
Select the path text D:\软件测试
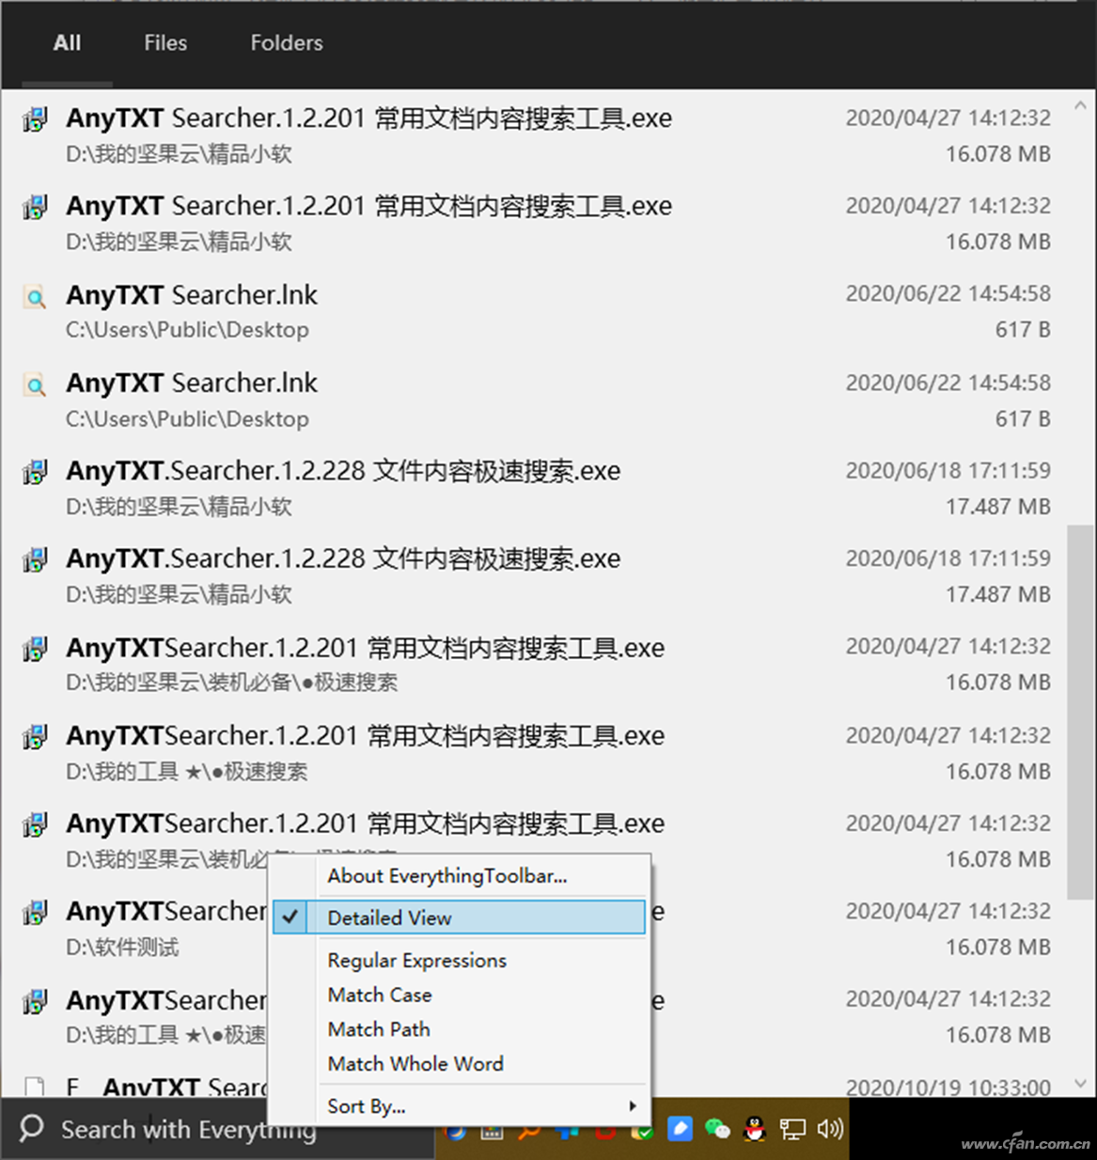coord(122,948)
